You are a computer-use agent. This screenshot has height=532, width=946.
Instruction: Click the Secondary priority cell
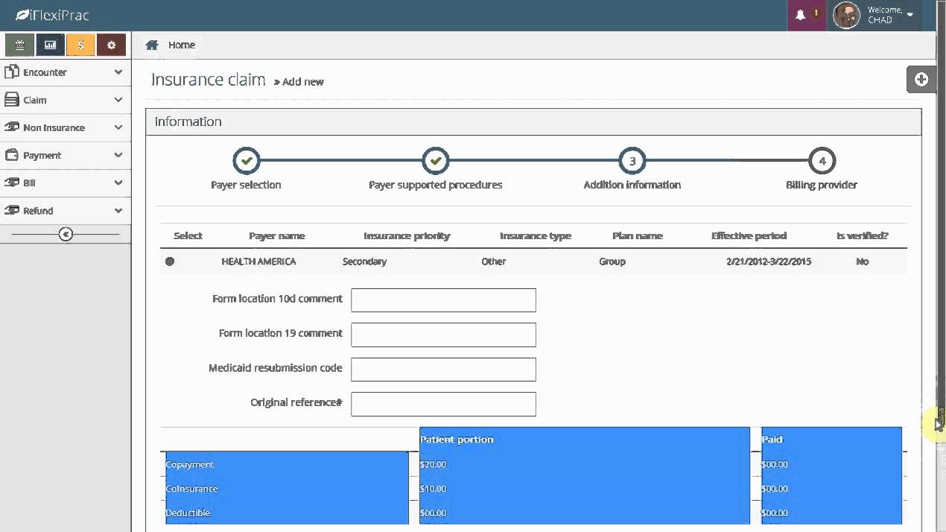pos(364,262)
